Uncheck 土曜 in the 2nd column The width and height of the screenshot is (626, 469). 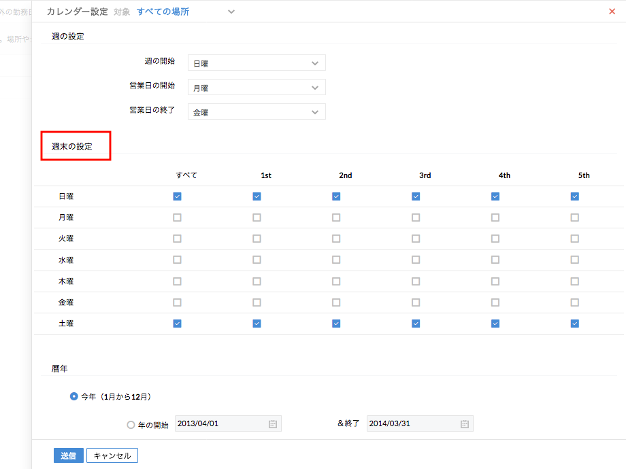click(x=336, y=324)
